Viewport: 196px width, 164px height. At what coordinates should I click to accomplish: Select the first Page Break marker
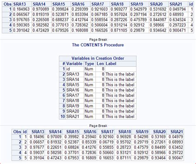tap(98, 40)
